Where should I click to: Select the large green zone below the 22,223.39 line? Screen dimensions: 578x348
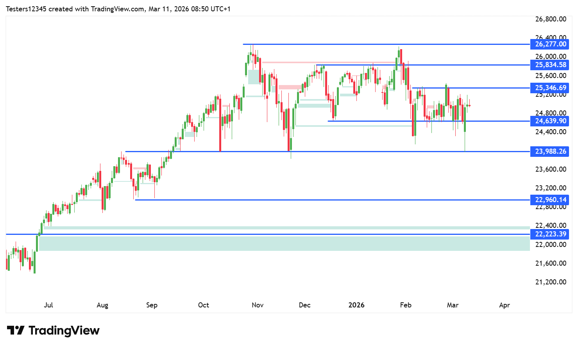tap(285, 243)
